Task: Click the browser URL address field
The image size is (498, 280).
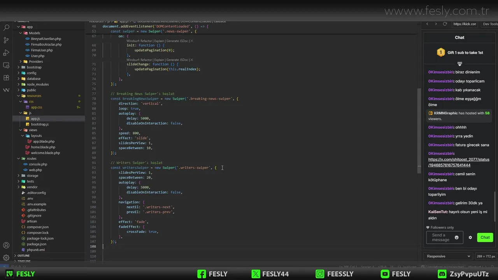Action: [x=465, y=24]
